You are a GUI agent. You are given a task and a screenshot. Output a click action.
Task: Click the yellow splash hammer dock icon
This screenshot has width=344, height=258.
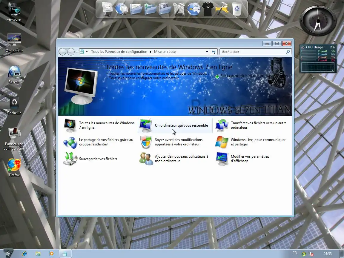pos(222,9)
